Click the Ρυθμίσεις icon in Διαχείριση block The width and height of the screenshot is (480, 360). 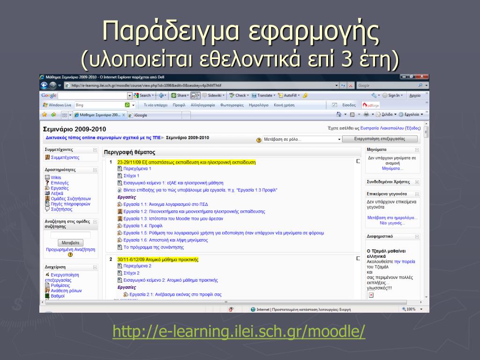coord(47,285)
